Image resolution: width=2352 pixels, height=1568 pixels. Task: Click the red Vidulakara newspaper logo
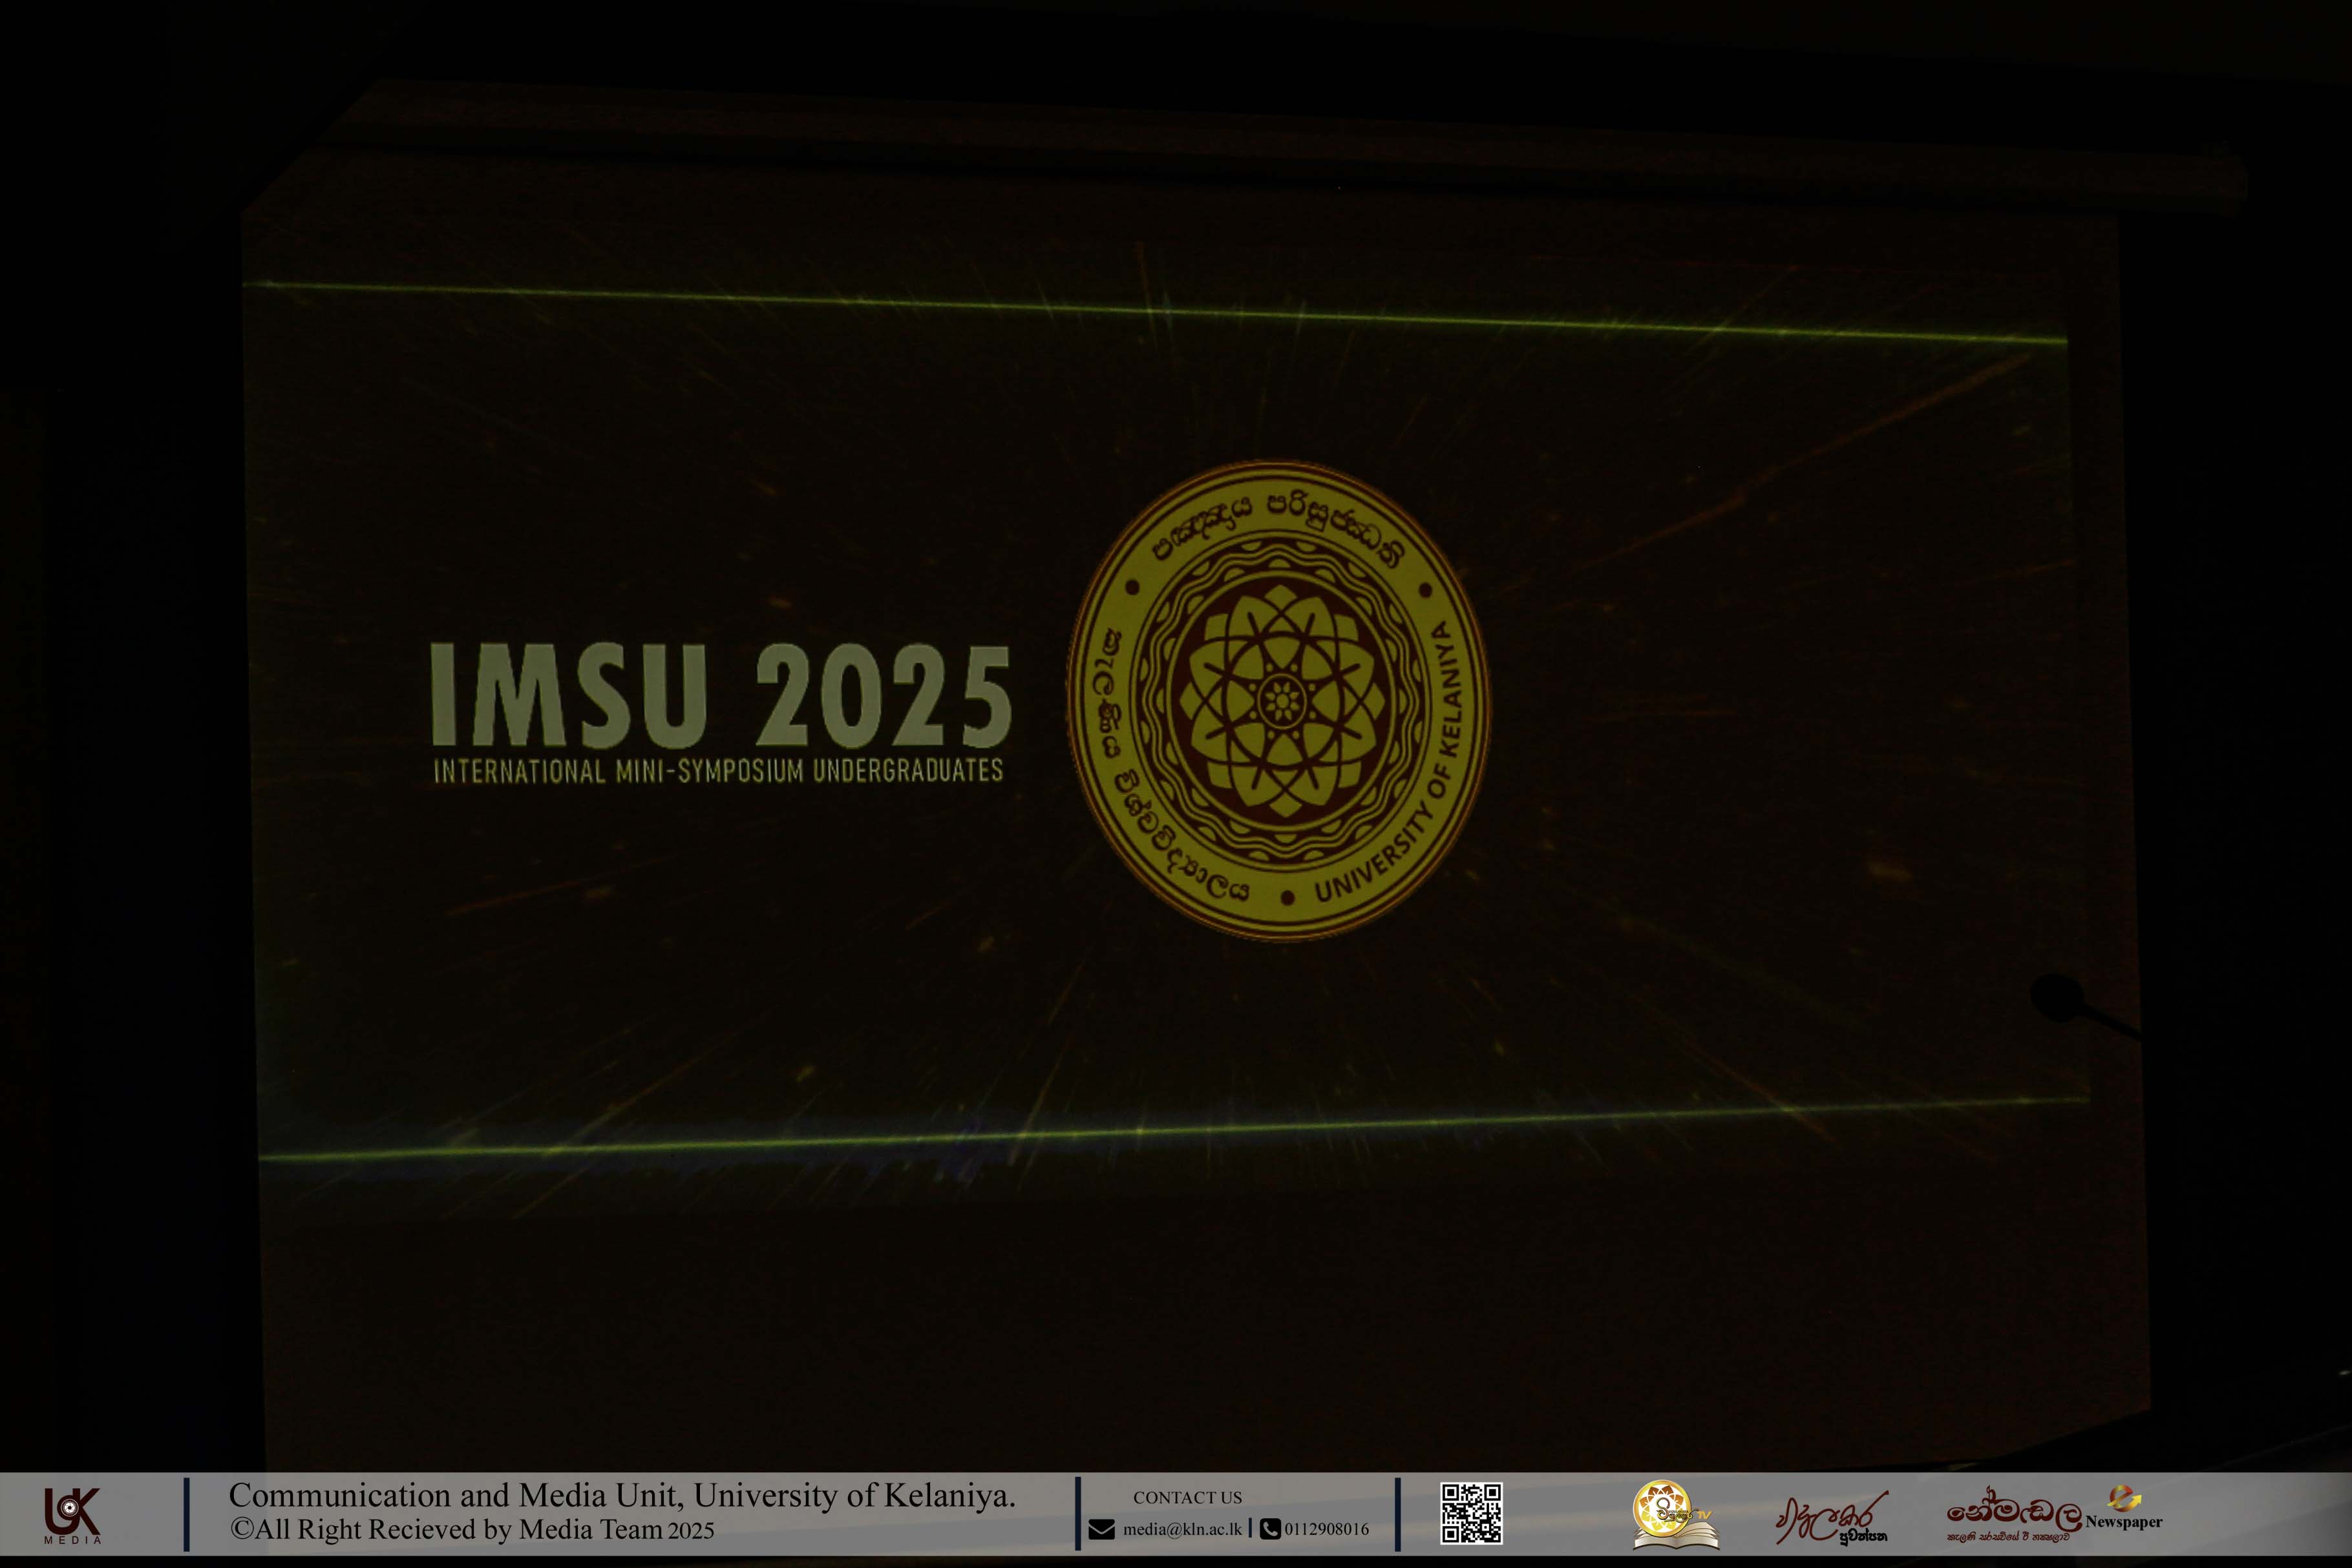(1832, 1518)
